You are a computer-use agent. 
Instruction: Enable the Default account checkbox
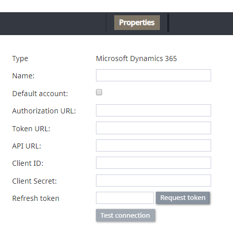pos(99,92)
